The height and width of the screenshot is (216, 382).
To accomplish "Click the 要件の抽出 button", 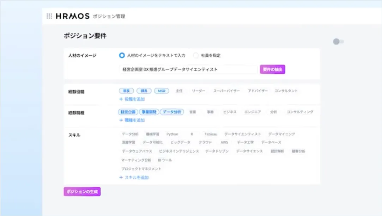I will [272, 69].
